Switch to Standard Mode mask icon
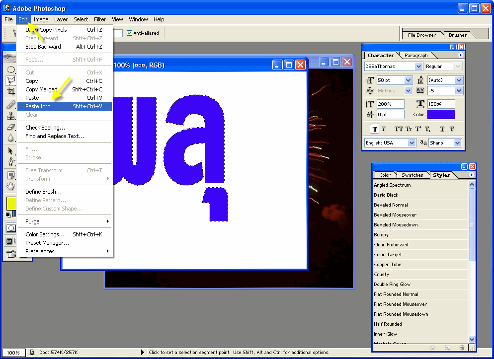Image resolution: width=494 pixels, height=359 pixels. (x=11, y=228)
